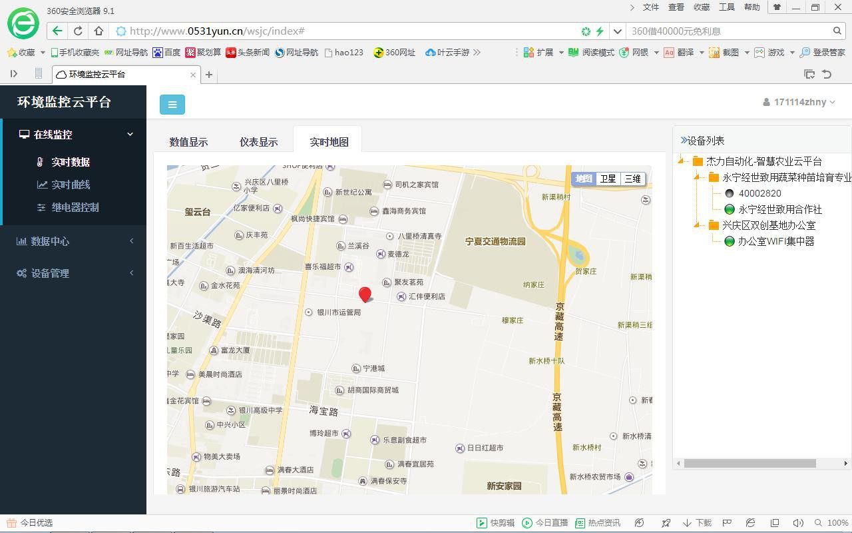Open 今日直播 in the status bar
Screen dimensions: 852x533
tap(545, 523)
